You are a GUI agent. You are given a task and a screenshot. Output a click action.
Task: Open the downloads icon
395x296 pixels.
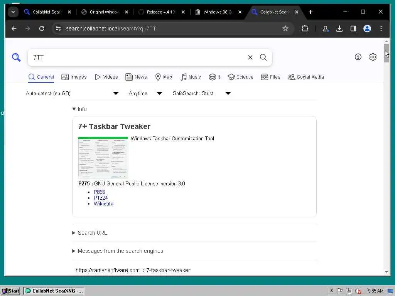[x=339, y=29]
